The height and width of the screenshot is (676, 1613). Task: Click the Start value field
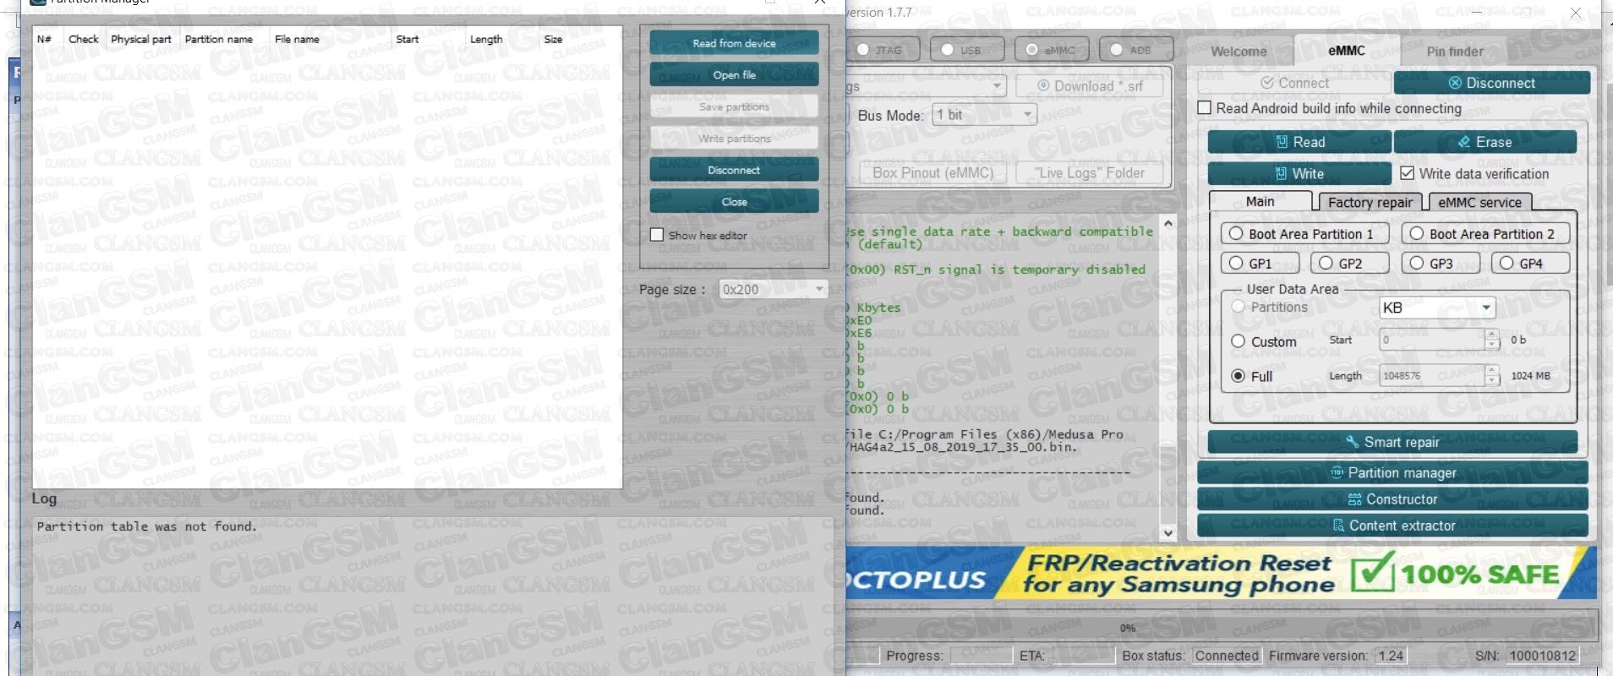tap(1432, 340)
